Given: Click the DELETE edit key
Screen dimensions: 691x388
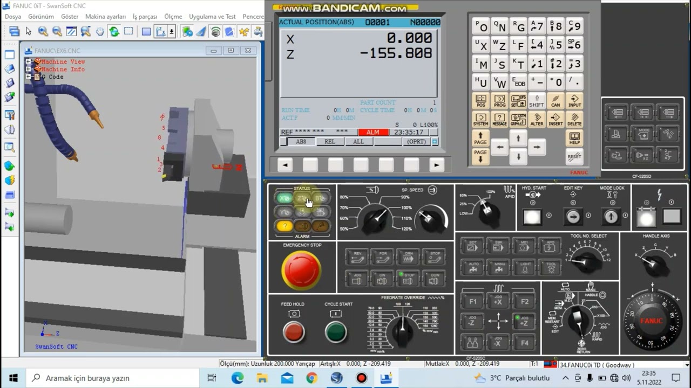Looking at the screenshot, I should click(574, 120).
